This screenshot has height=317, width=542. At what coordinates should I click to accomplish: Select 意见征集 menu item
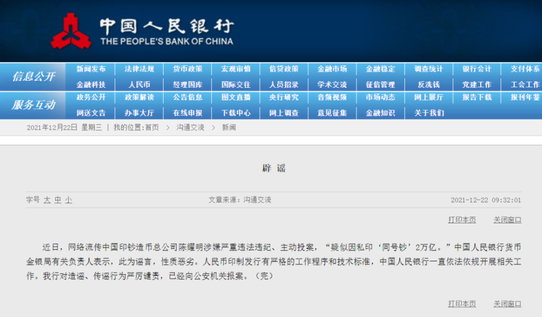click(332, 113)
